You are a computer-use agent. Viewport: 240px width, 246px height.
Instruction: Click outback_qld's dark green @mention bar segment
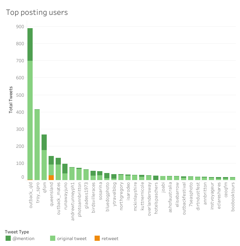click(30, 44)
